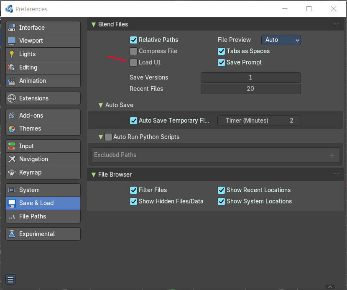Enable the Load UI checkbox
Image resolution: width=347 pixels, height=290 pixels.
pos(133,62)
